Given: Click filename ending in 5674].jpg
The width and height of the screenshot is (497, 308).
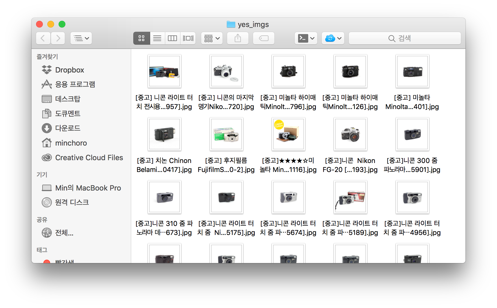Looking at the screenshot, I should [288, 228].
